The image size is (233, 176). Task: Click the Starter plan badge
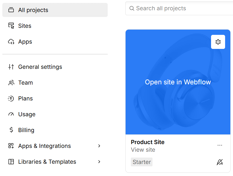[x=142, y=162]
